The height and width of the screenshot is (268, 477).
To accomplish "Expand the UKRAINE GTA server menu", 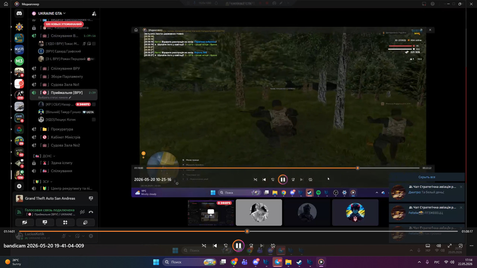I will (51, 13).
